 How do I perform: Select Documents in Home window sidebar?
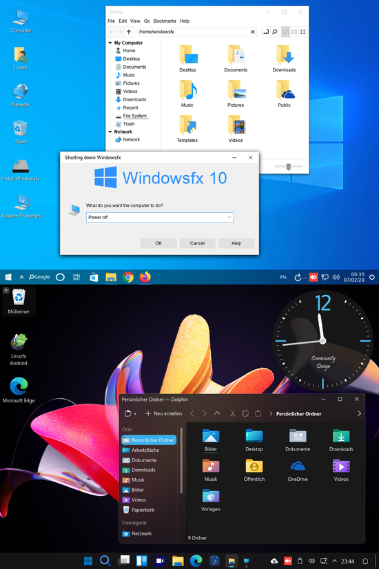[x=131, y=67]
